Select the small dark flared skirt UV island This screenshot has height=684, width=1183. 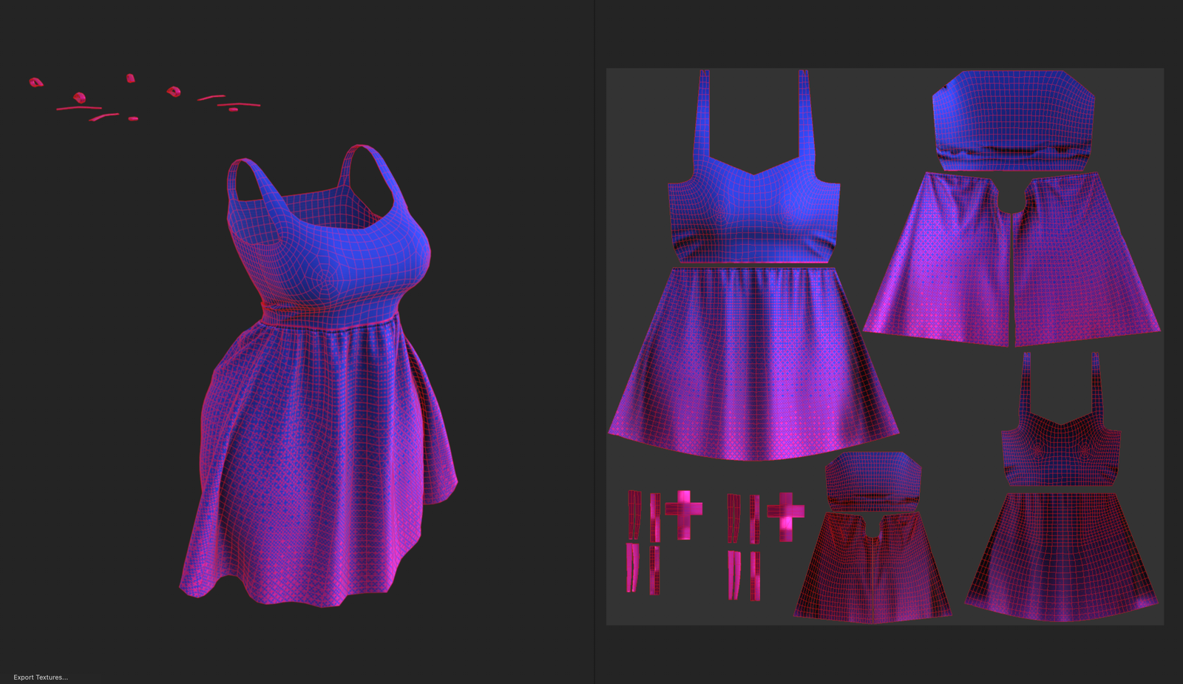1062,555
